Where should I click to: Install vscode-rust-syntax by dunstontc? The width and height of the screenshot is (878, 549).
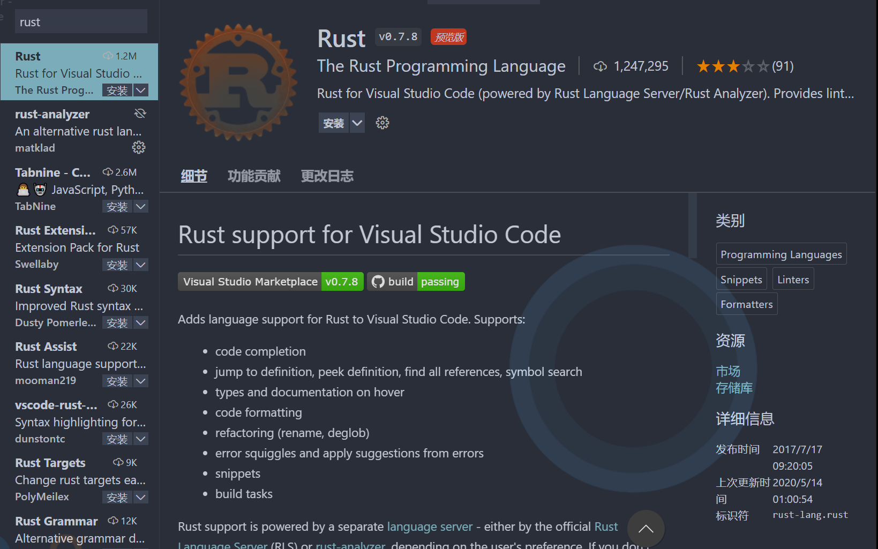[117, 439]
